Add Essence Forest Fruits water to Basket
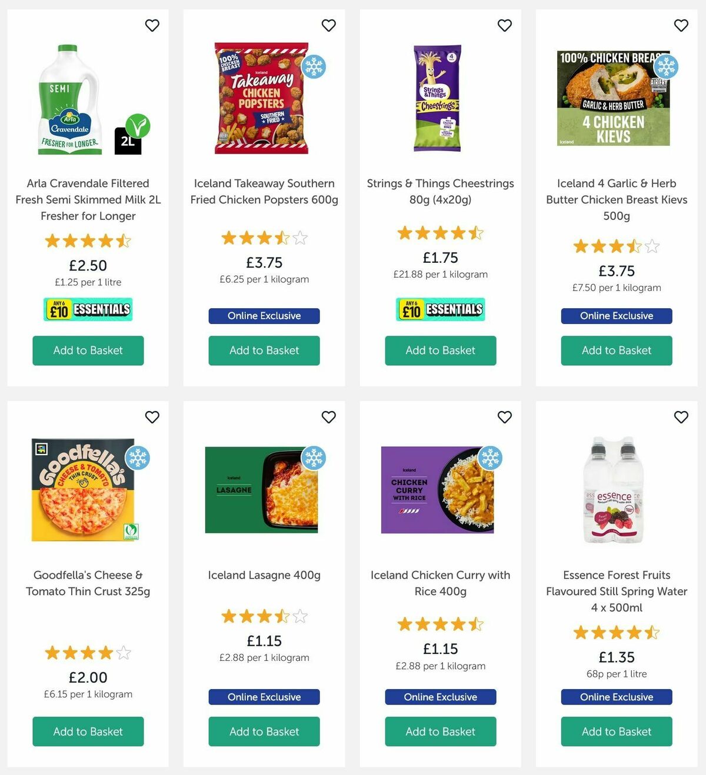 point(616,731)
